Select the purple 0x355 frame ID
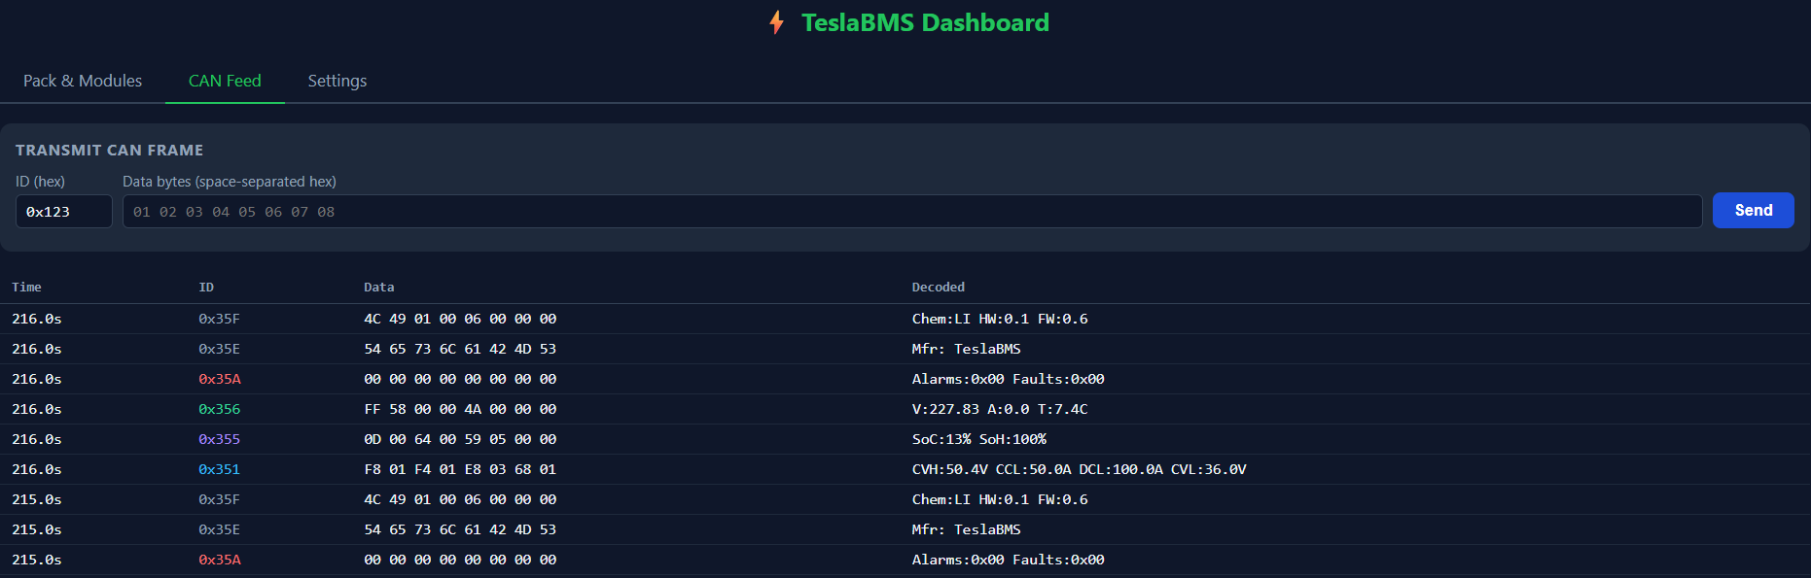1811x578 pixels. (x=219, y=439)
